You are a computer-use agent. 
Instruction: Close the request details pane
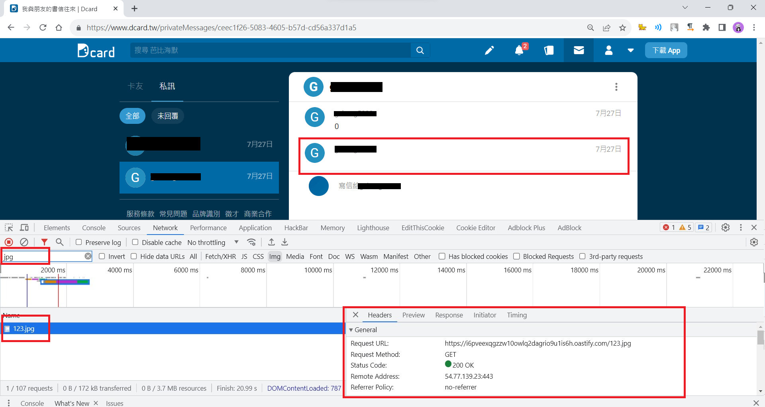(x=356, y=315)
